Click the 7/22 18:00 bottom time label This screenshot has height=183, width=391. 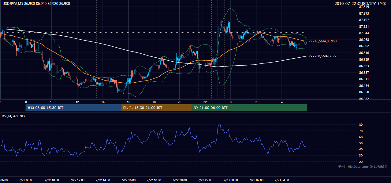tap(154, 180)
